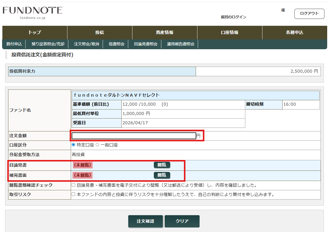Open the トップ main menu tab
Image resolution: width=329 pixels, height=232 pixels.
(35, 33)
